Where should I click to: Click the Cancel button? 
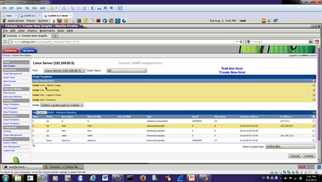[295, 156]
